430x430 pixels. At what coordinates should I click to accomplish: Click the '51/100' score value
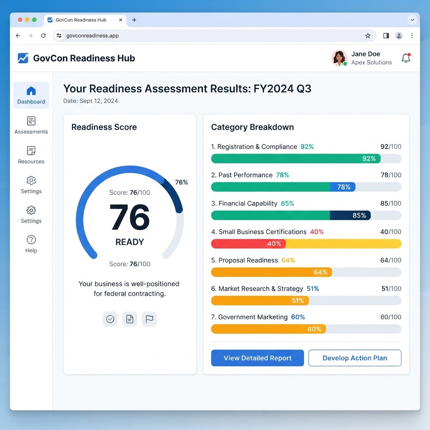391,288
